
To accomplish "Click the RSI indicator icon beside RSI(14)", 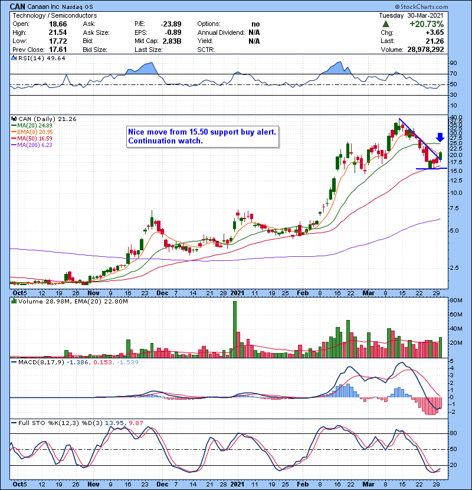I will [14, 58].
